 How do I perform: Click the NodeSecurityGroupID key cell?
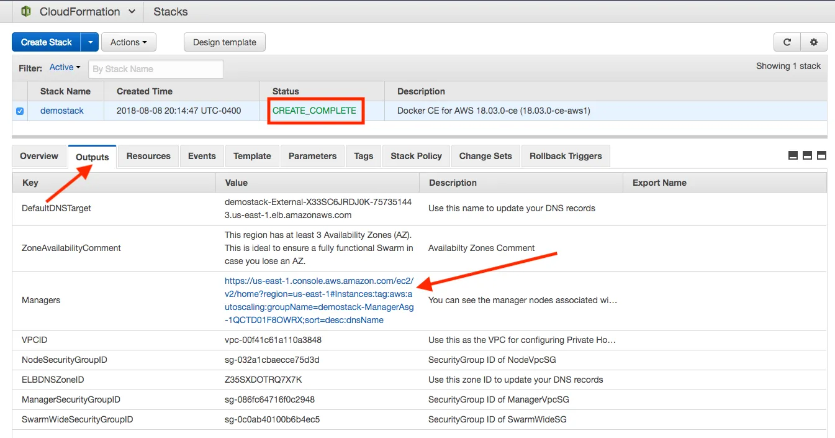pyautogui.click(x=65, y=360)
